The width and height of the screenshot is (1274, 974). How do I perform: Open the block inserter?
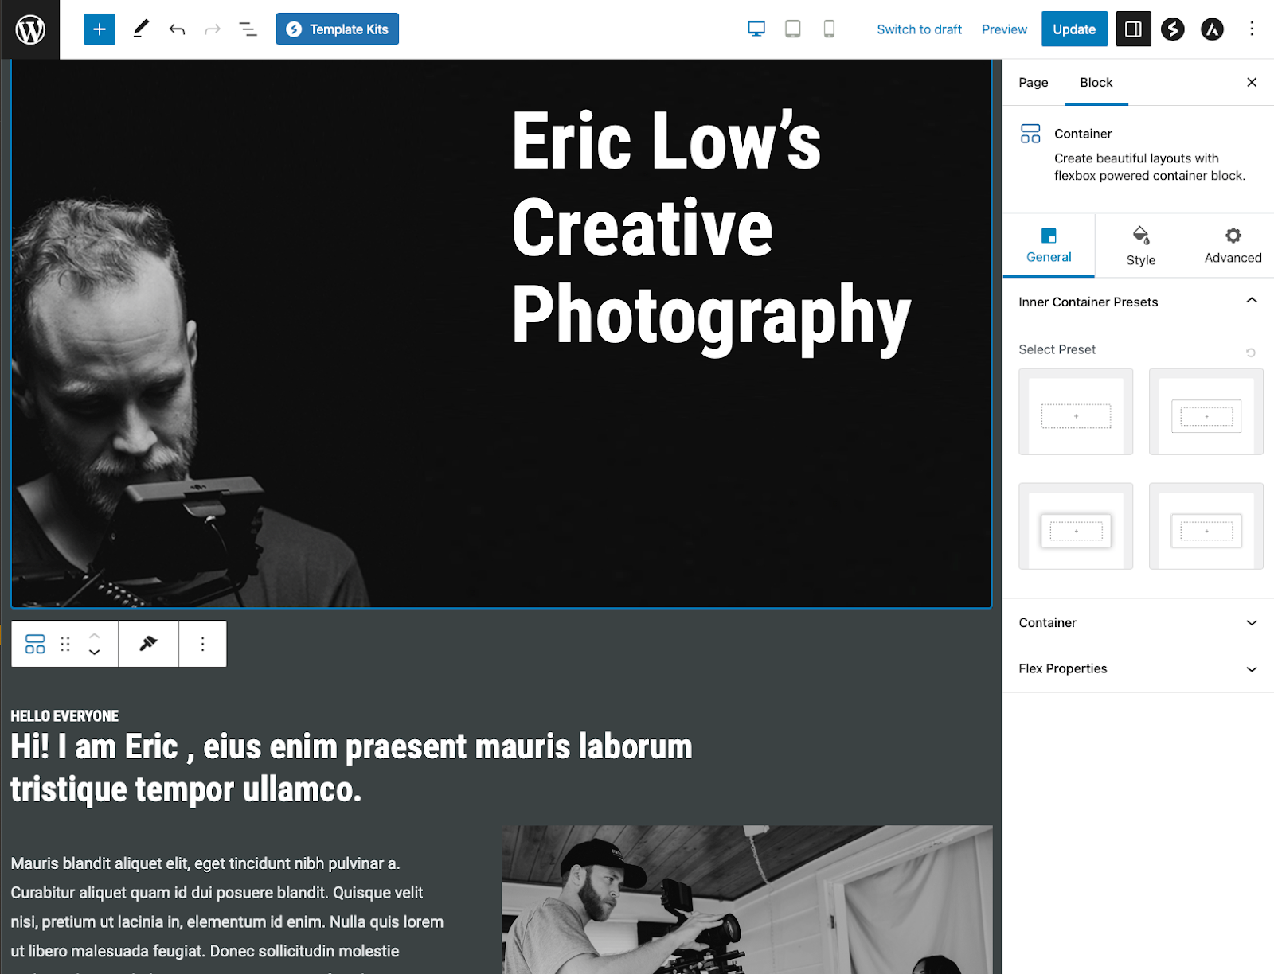point(99,29)
